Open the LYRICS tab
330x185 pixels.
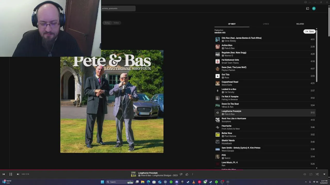pyautogui.click(x=266, y=24)
